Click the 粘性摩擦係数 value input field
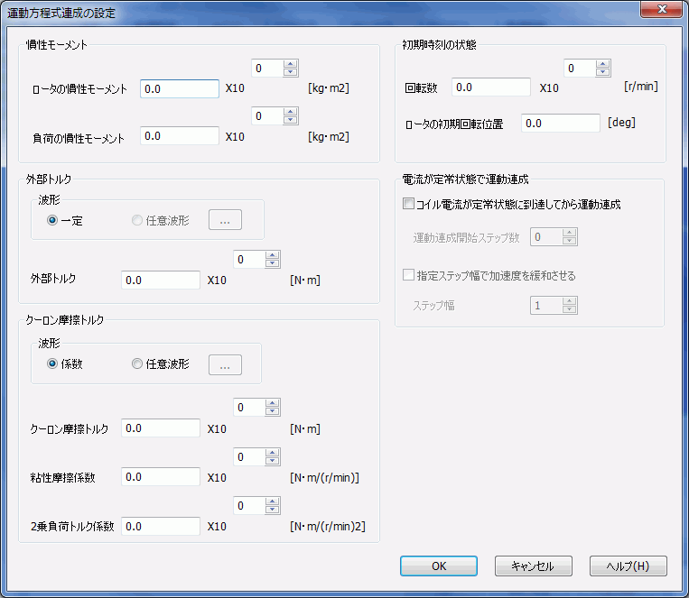Image resolution: width=689 pixels, height=598 pixels. pos(160,477)
